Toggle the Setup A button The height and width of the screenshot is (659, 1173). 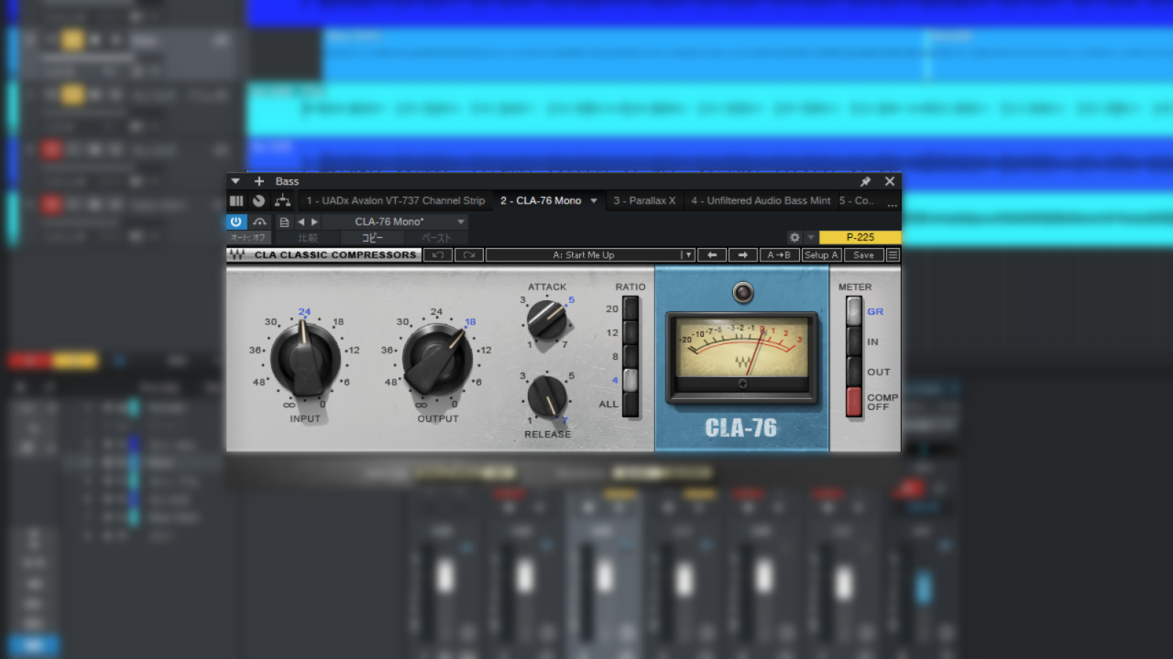pos(821,254)
